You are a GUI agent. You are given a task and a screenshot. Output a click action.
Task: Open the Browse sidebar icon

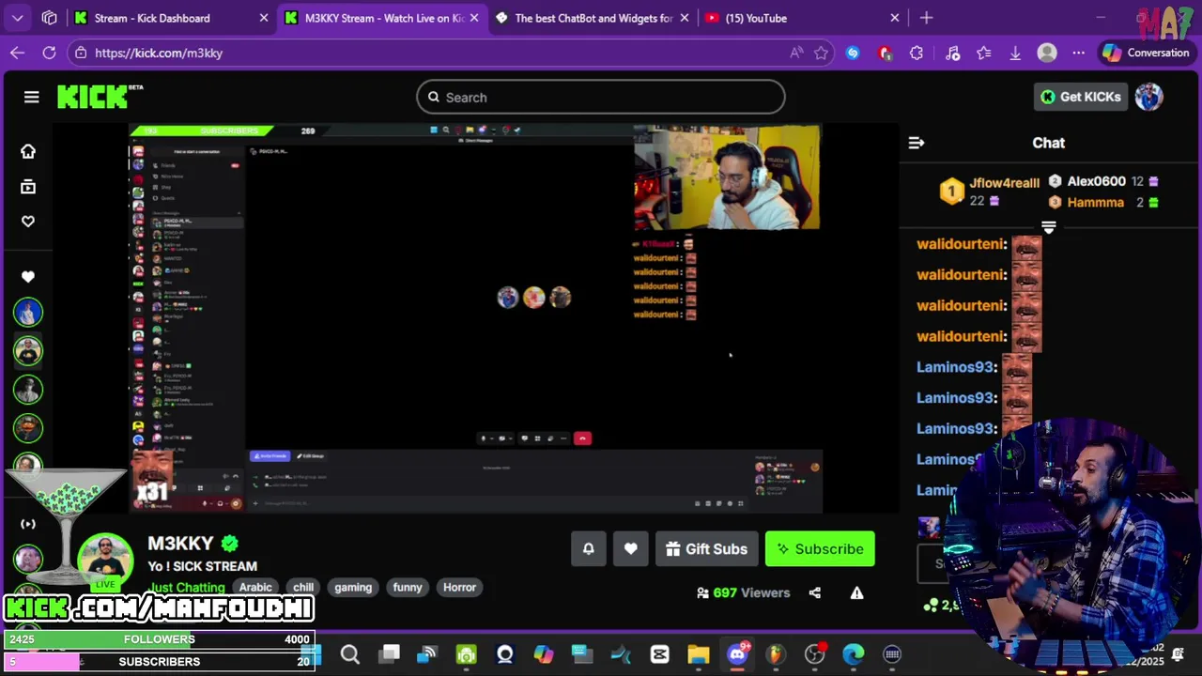28,187
